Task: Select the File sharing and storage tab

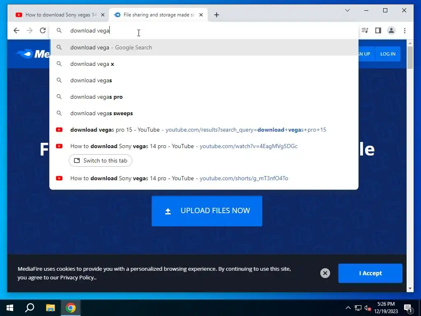Action: click(x=158, y=15)
